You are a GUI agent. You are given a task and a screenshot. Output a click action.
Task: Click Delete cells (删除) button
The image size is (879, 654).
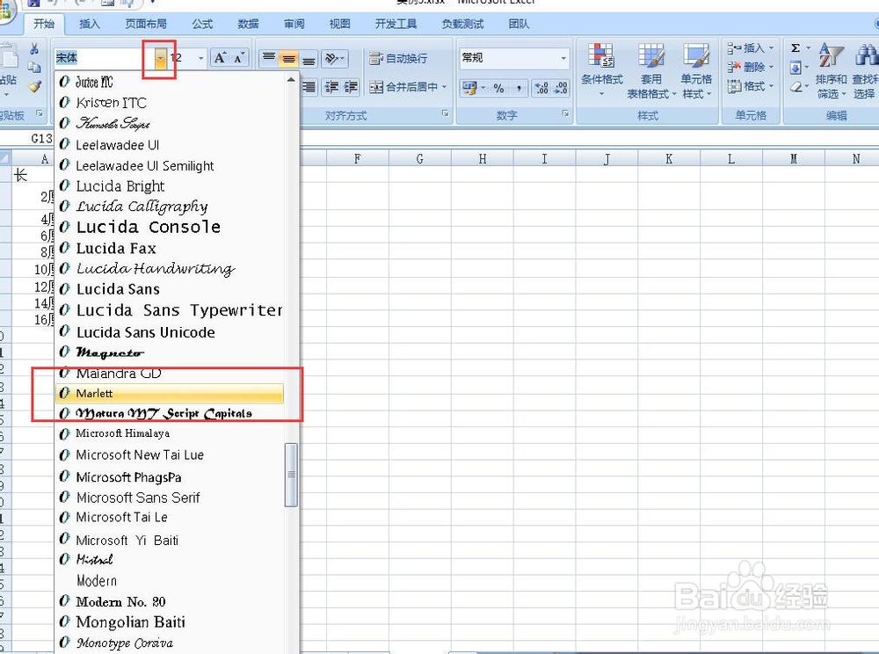pyautogui.click(x=750, y=68)
